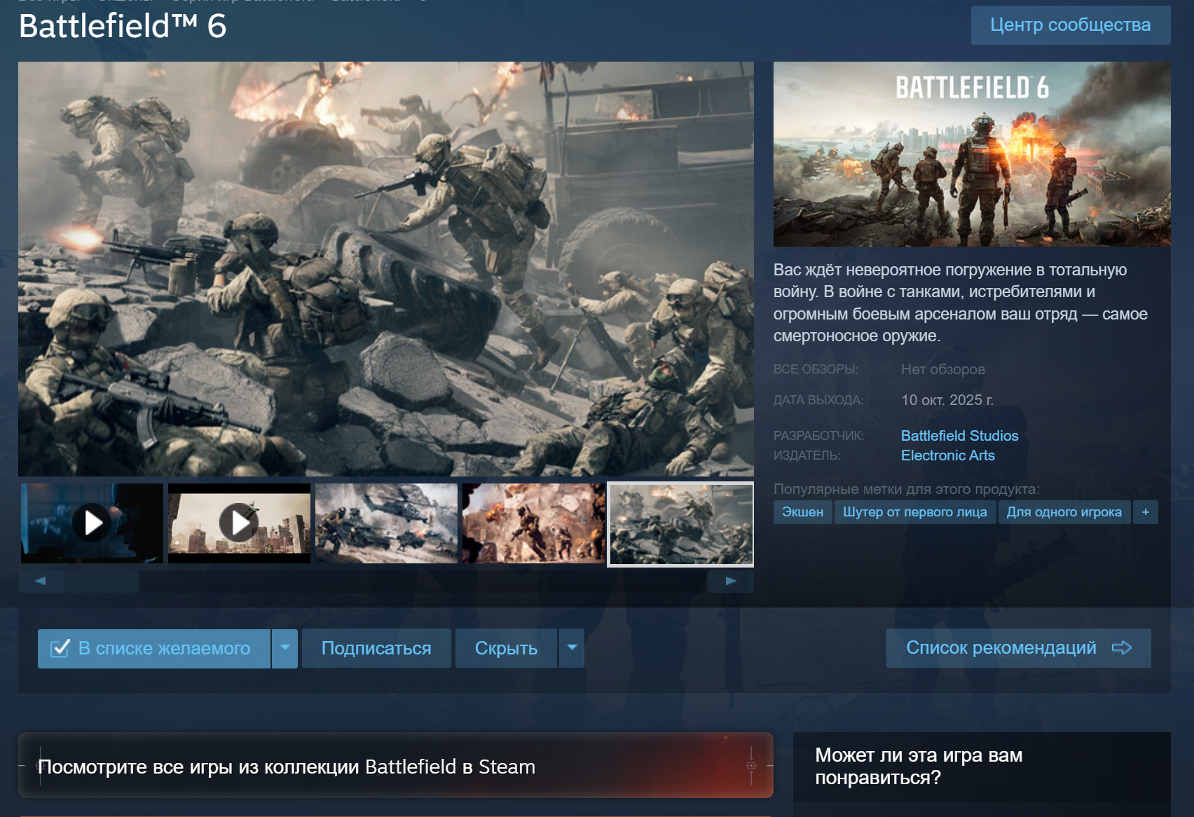The width and height of the screenshot is (1194, 817).
Task: Open the Battlefield Studios developer link
Action: (959, 436)
